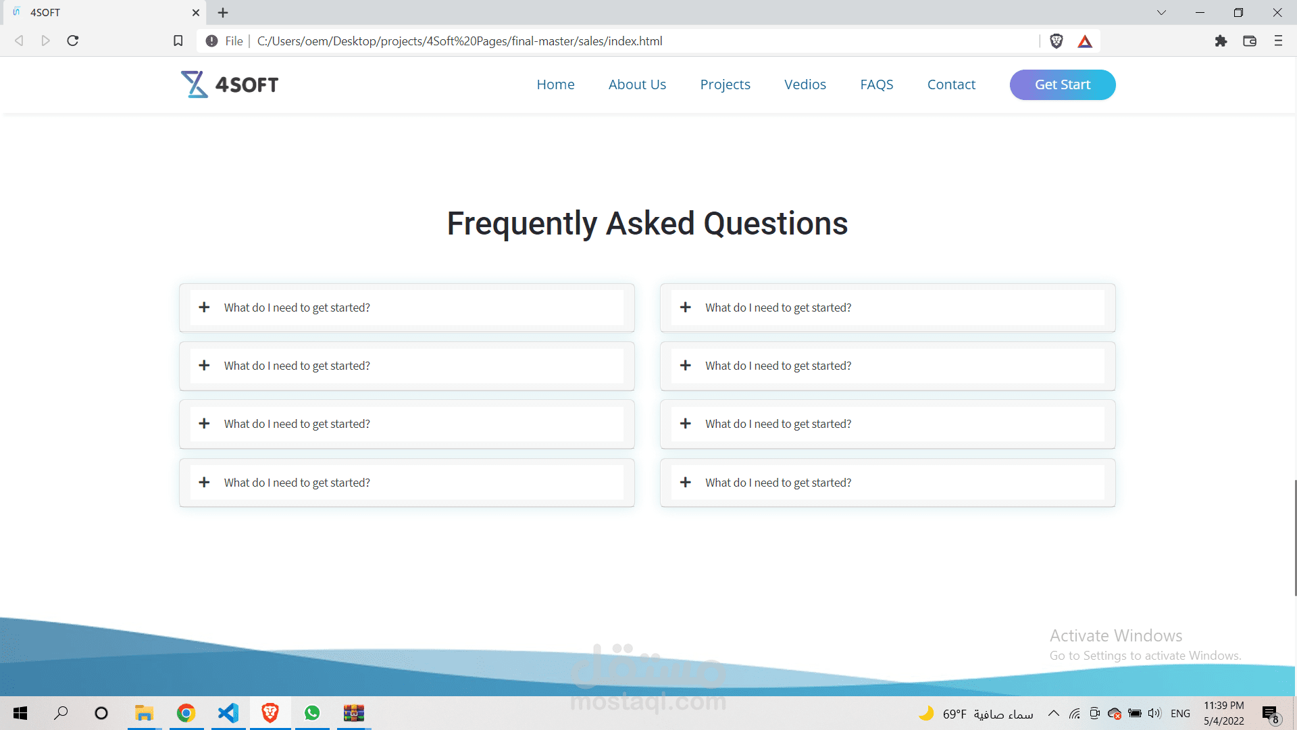The height and width of the screenshot is (730, 1297).
Task: Navigate to the FAQS menu item
Action: [876, 84]
